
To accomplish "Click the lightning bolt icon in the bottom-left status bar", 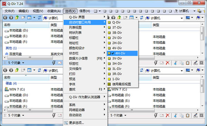I will point(53,115).
